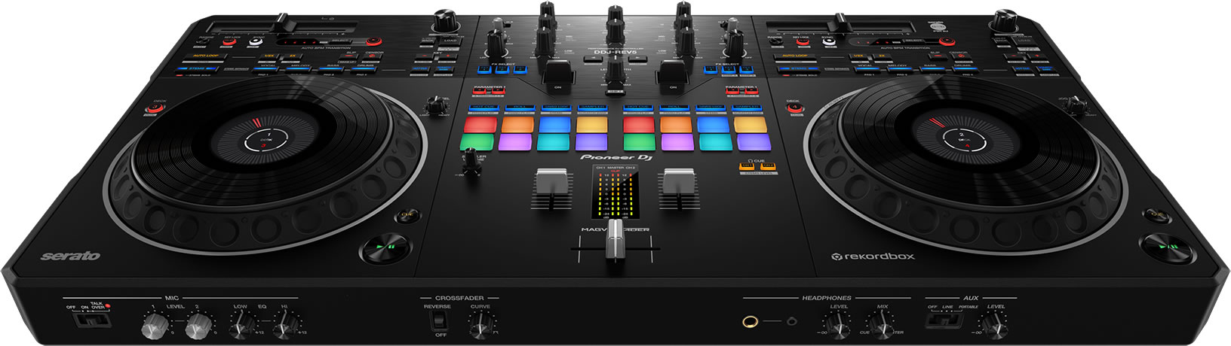Viewport: 1231px width, 346px height.
Task: Hit the left deck play/pause button
Action: pyautogui.click(x=385, y=246)
